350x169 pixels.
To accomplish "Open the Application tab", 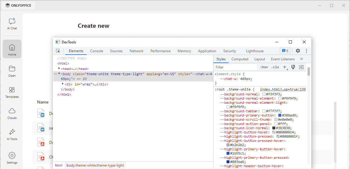I will pyautogui.click(x=207, y=51).
